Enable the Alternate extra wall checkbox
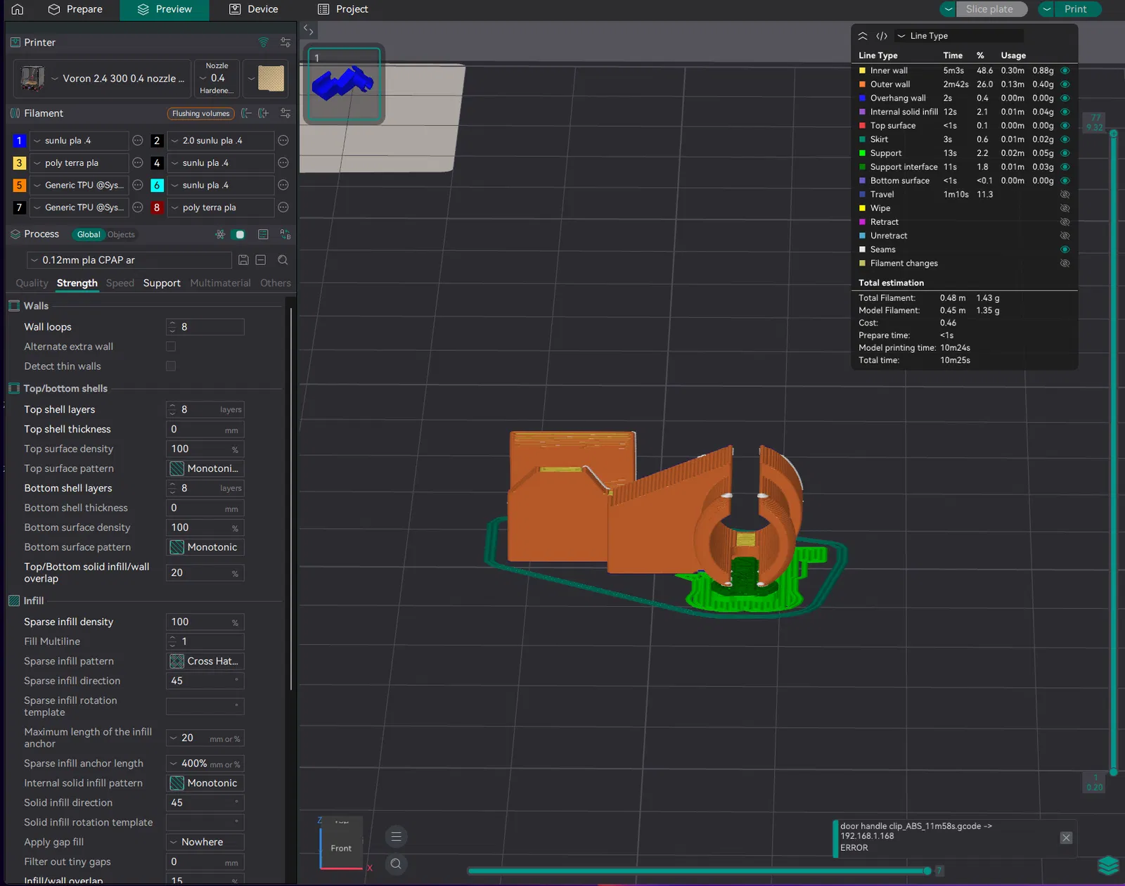 pyautogui.click(x=171, y=347)
